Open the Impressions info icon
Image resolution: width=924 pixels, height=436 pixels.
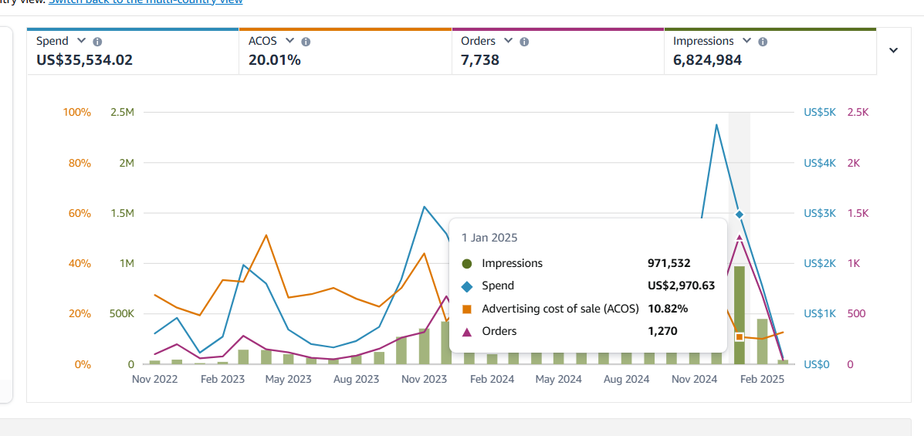coord(763,42)
